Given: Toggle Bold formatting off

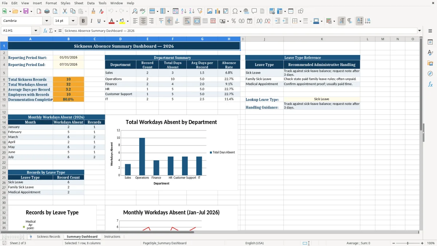Looking at the screenshot, I should point(83,21).
